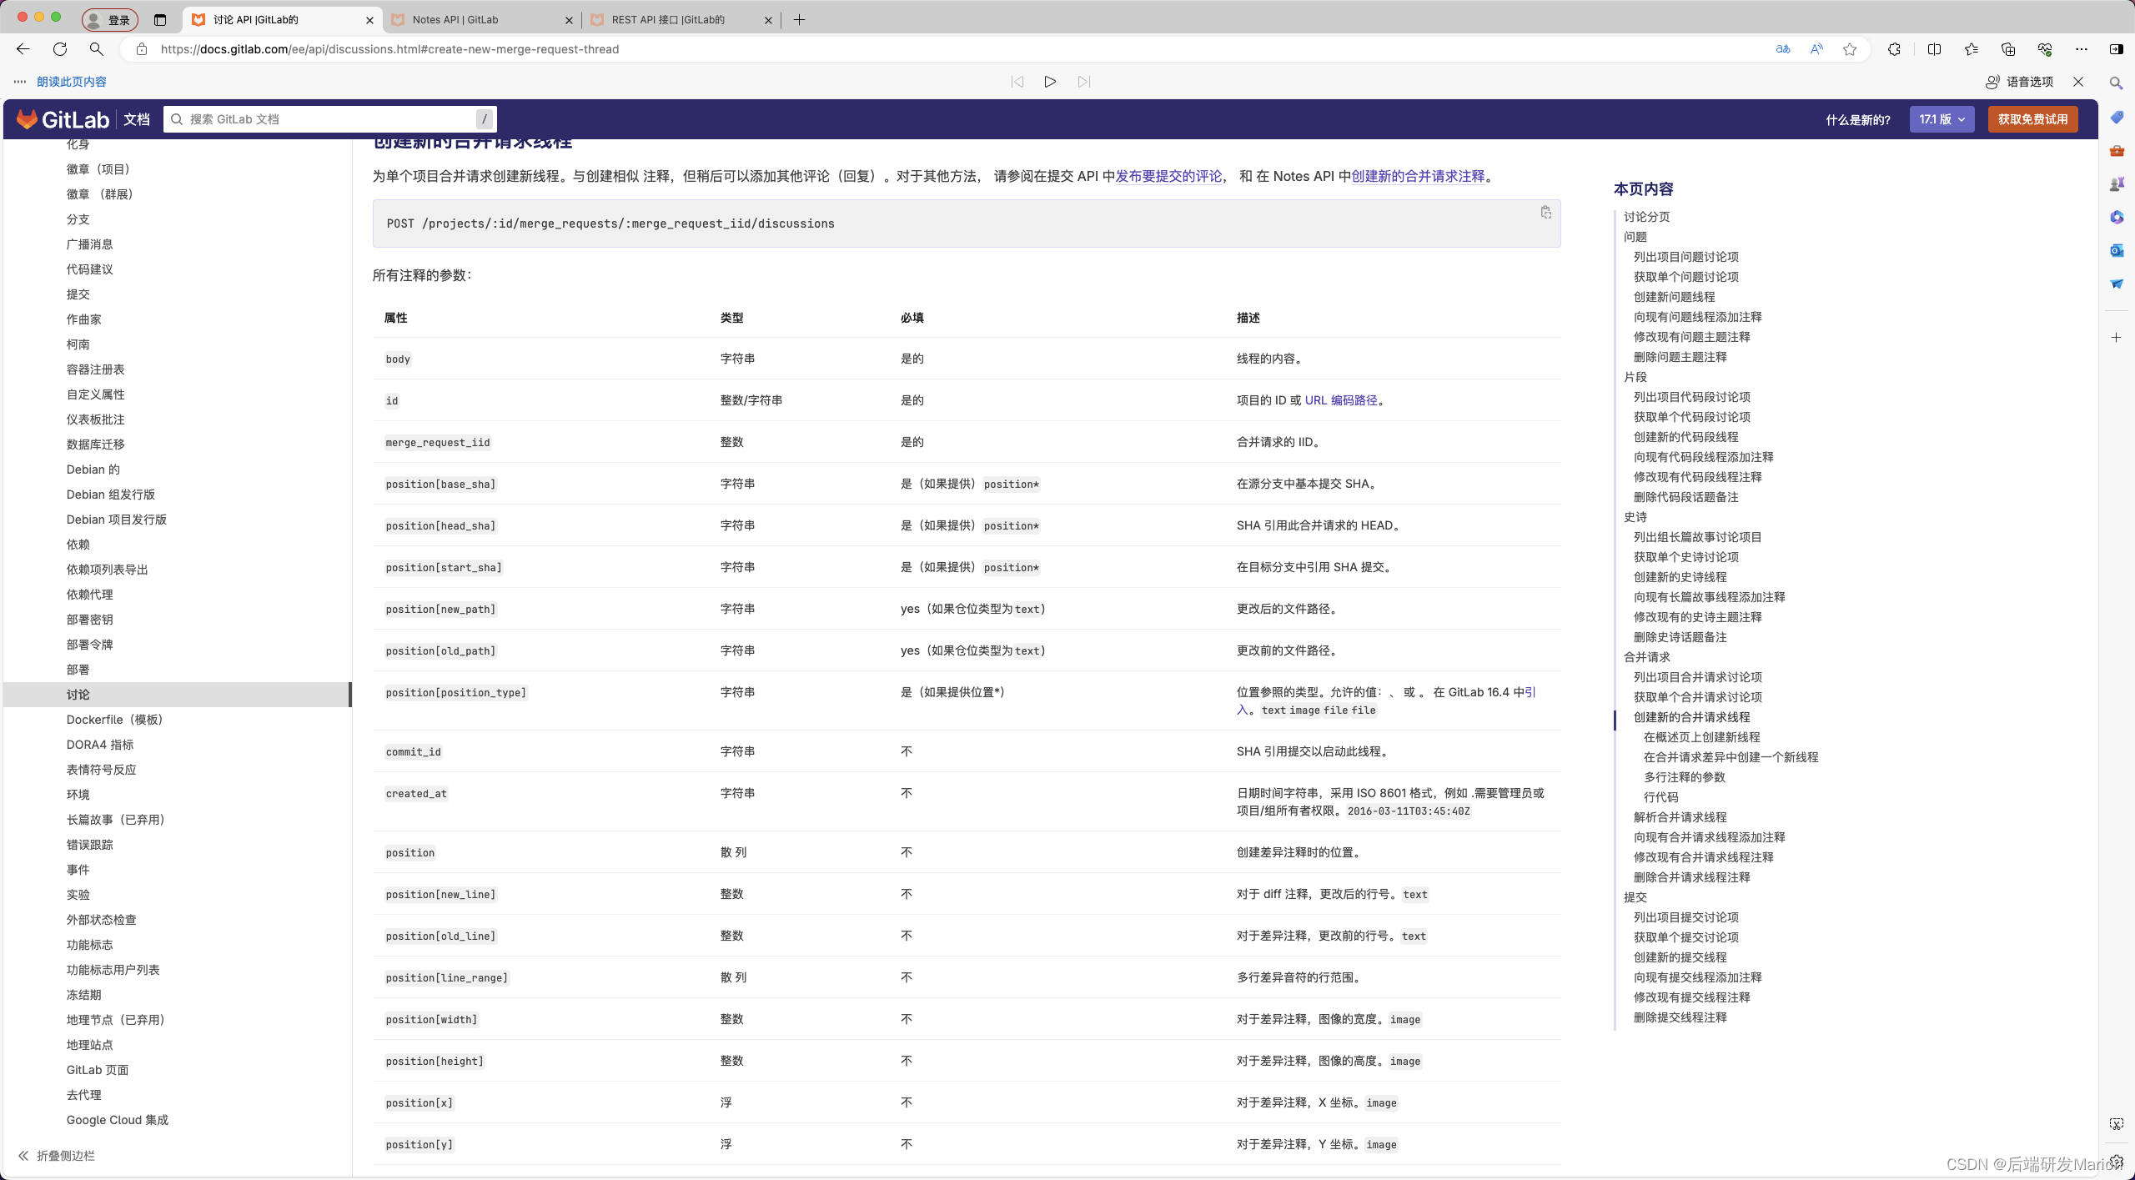Click the GitLab logo
Image resolution: width=2135 pixels, height=1180 pixels.
tap(63, 119)
